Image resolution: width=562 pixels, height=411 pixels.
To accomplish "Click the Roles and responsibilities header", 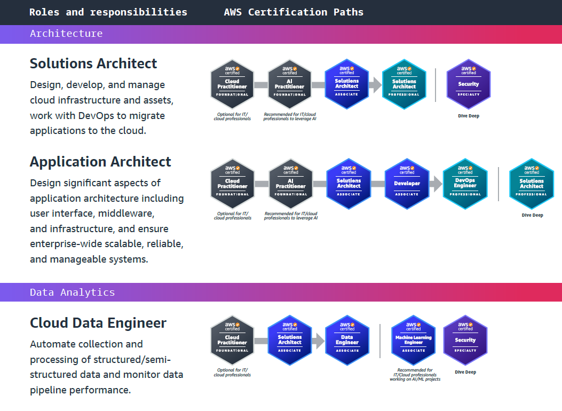I will tap(108, 12).
